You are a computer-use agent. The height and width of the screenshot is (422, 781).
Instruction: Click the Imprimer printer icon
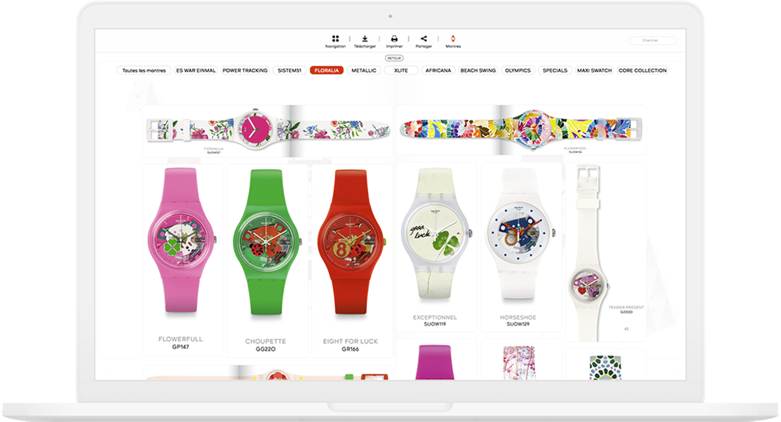point(394,39)
